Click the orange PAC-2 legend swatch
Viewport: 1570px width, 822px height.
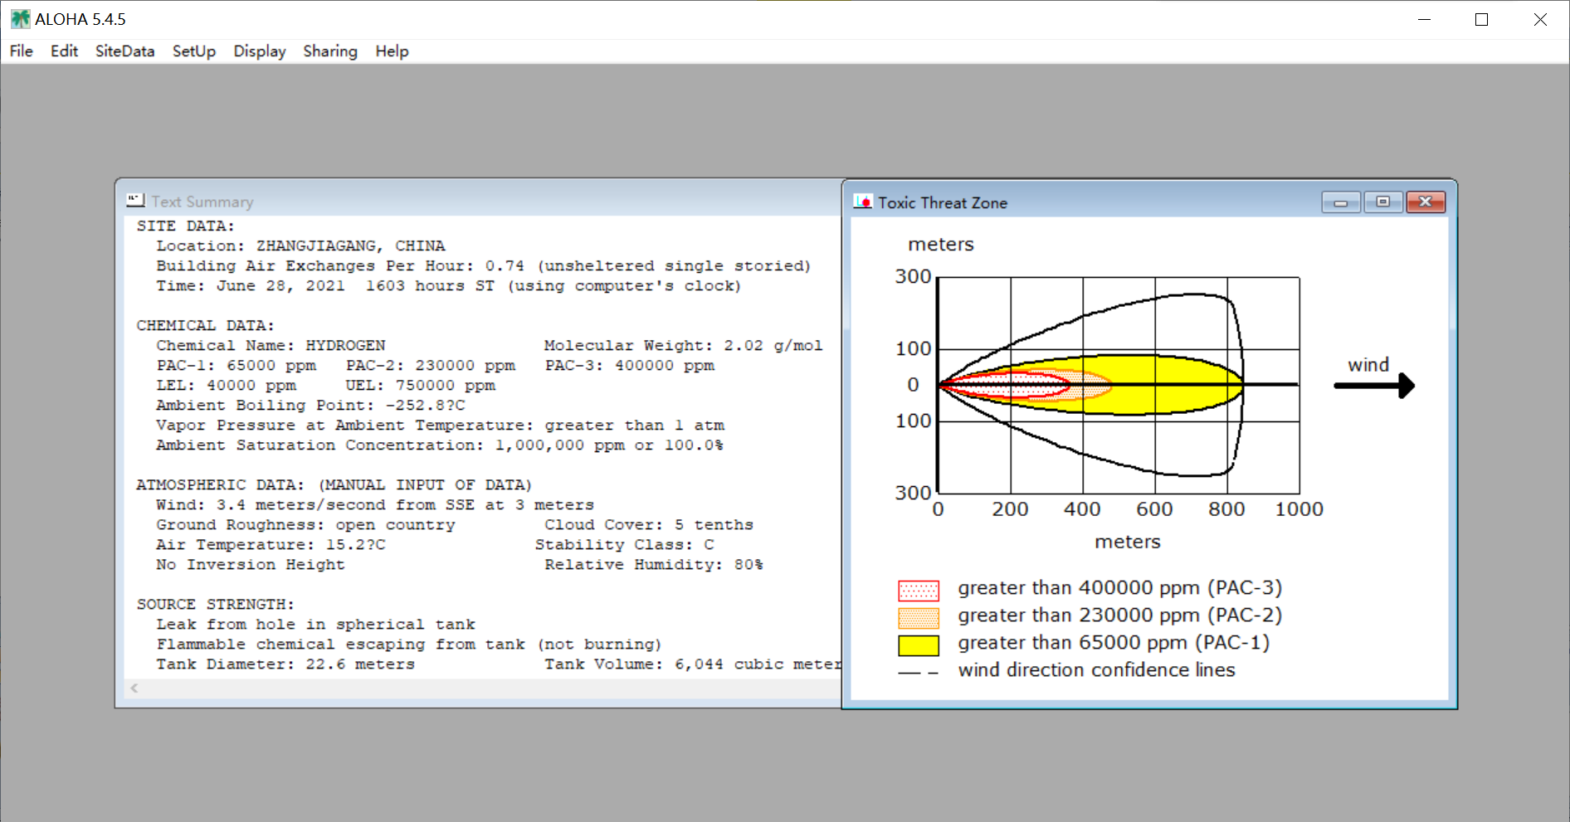point(919,618)
